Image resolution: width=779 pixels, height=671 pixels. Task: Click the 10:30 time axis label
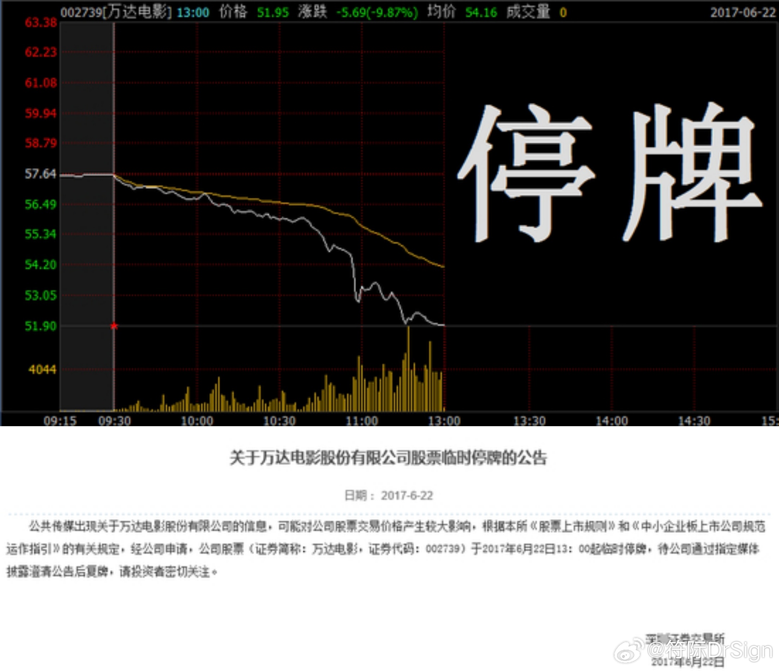point(280,421)
